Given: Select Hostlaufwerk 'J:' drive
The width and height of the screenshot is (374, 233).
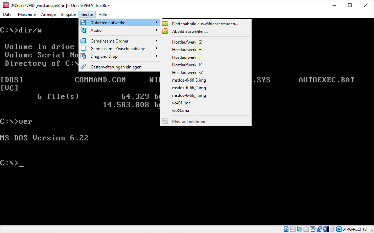Looking at the screenshot, I should tap(206, 65).
